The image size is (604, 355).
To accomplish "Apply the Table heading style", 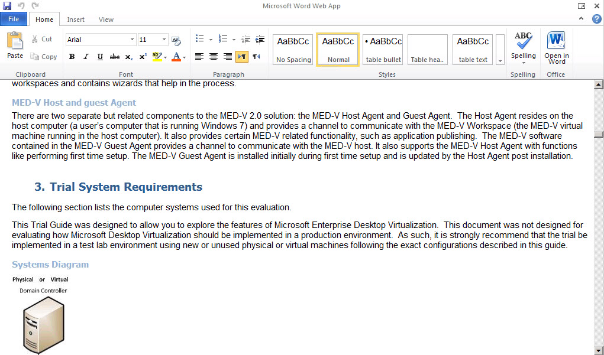I will click(x=428, y=50).
